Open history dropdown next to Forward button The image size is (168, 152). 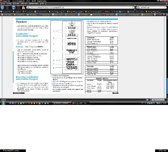point(10,7)
